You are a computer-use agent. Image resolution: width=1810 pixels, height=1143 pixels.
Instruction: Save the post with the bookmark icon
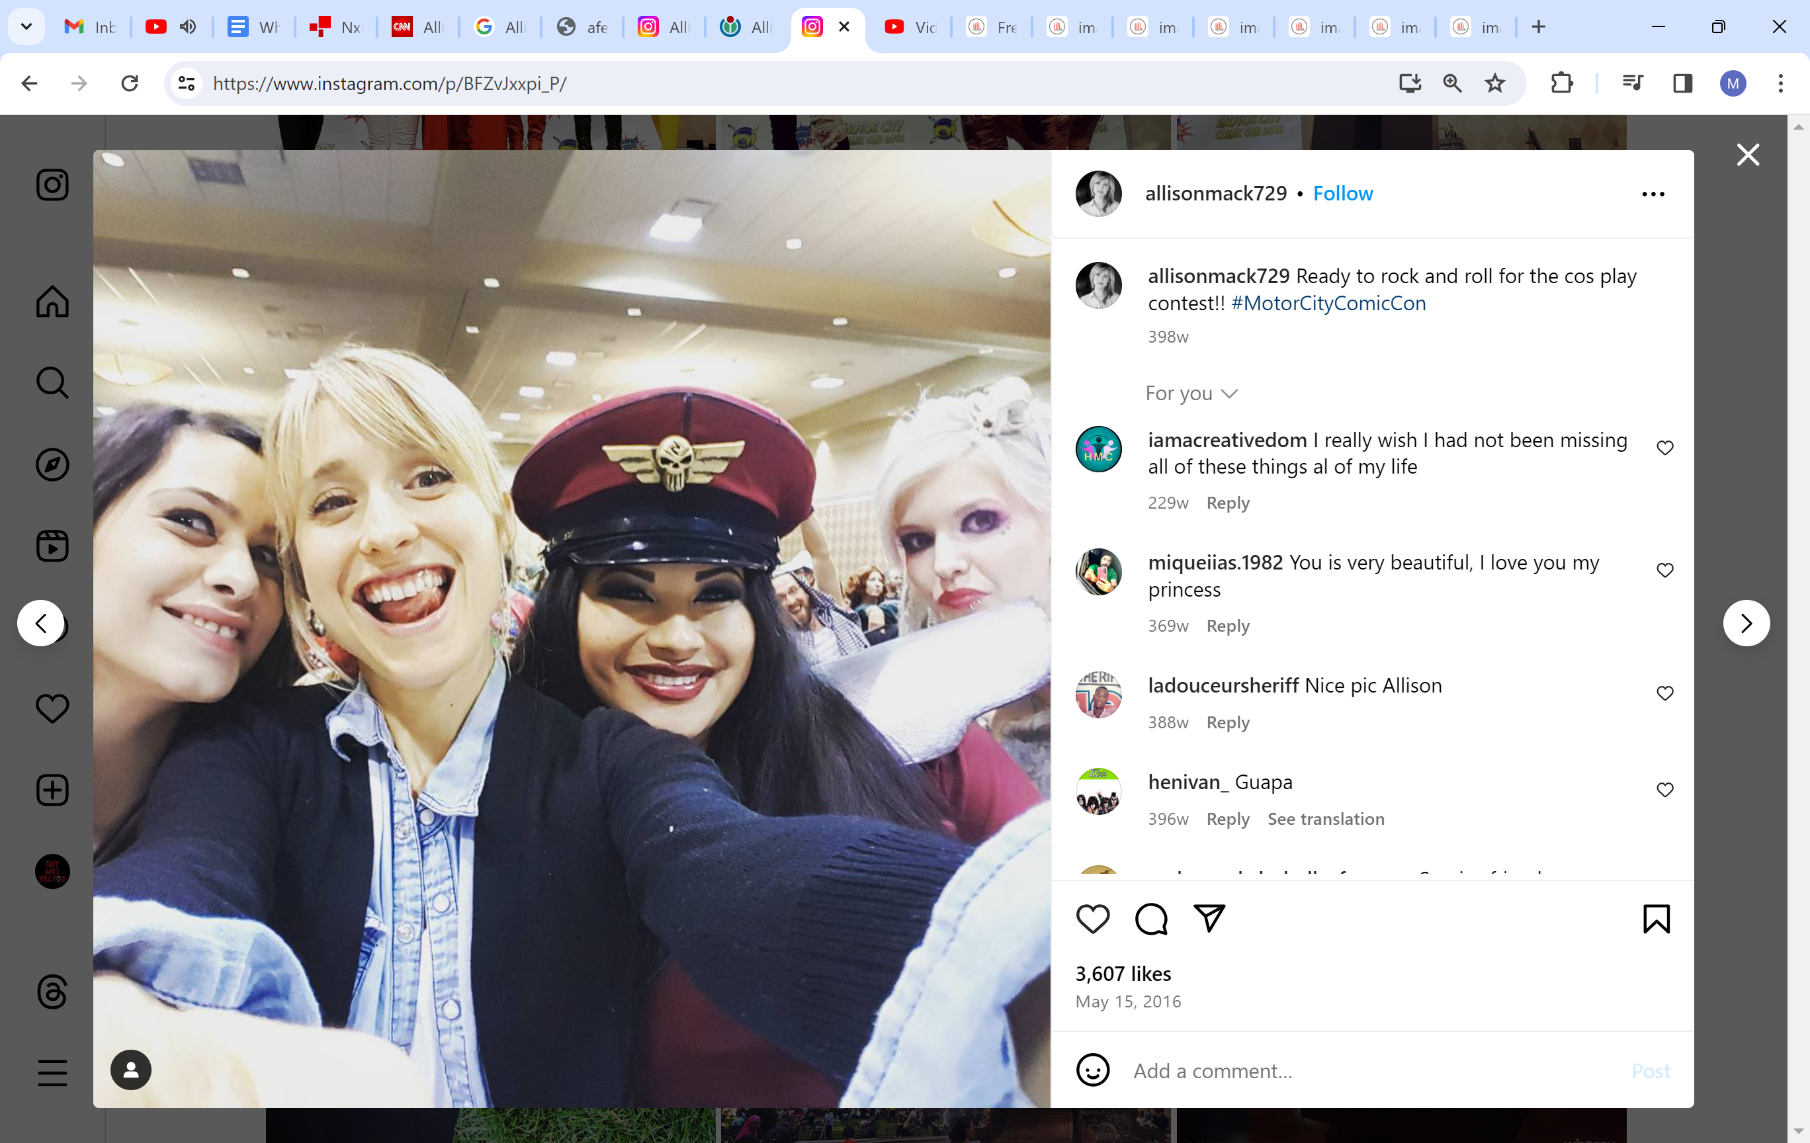[1656, 918]
